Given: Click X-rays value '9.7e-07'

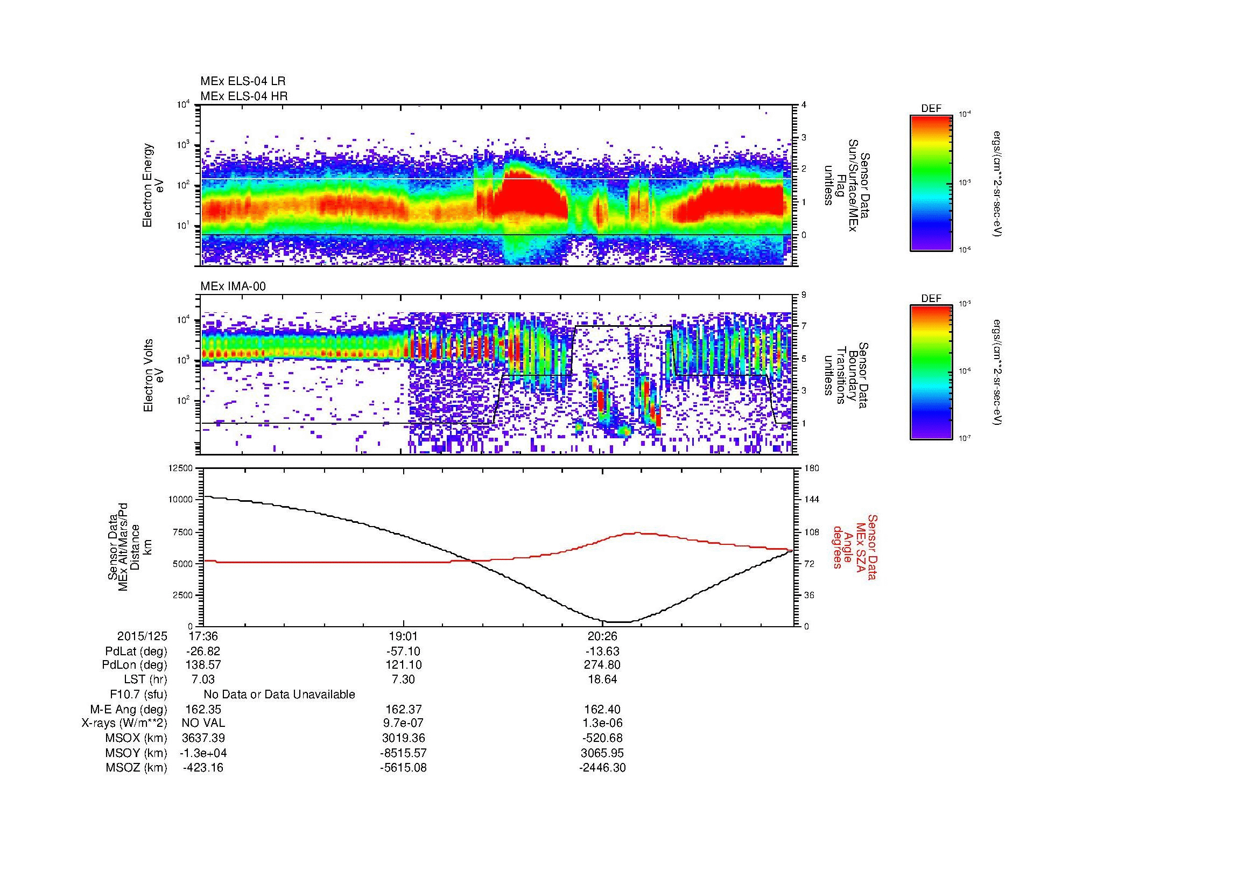Looking at the screenshot, I should [403, 723].
